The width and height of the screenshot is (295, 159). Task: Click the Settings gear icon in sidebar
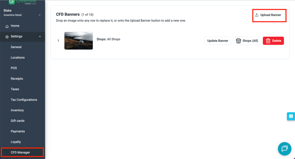click(x=7, y=37)
